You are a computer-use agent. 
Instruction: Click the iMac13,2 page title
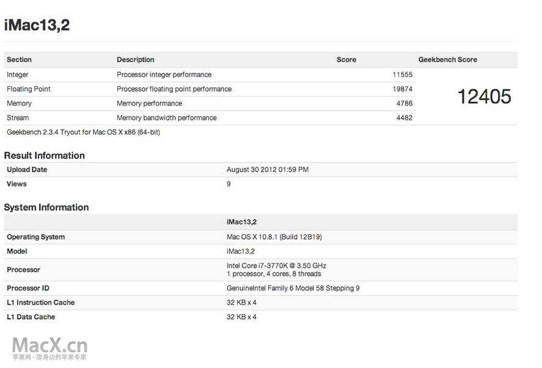(x=37, y=25)
